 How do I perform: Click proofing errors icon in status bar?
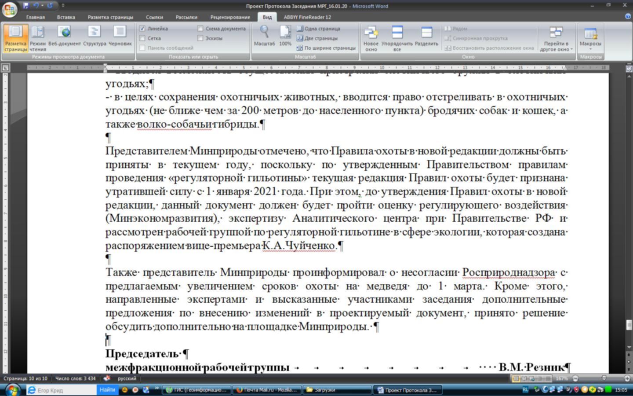coord(107,378)
